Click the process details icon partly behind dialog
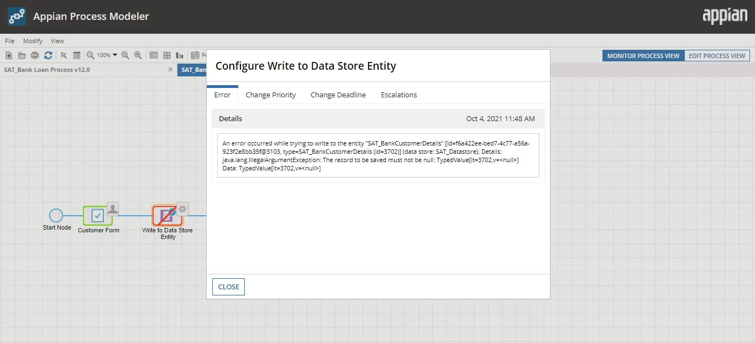The height and width of the screenshot is (343, 755). [x=195, y=55]
